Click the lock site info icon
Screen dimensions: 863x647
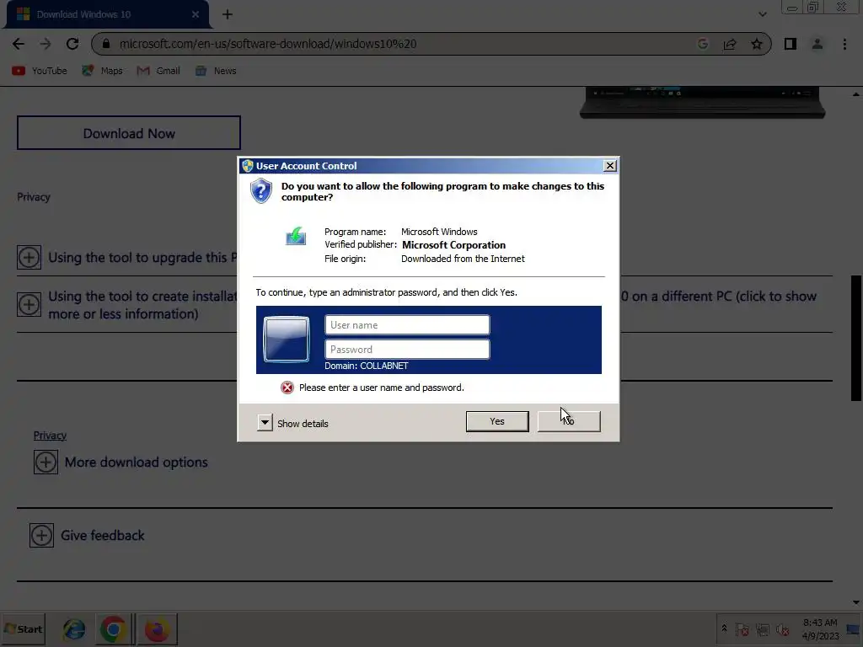[x=106, y=44]
